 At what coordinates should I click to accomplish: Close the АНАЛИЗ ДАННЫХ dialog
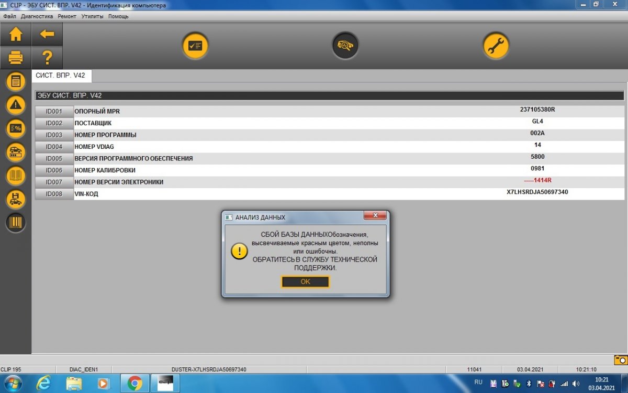point(375,216)
